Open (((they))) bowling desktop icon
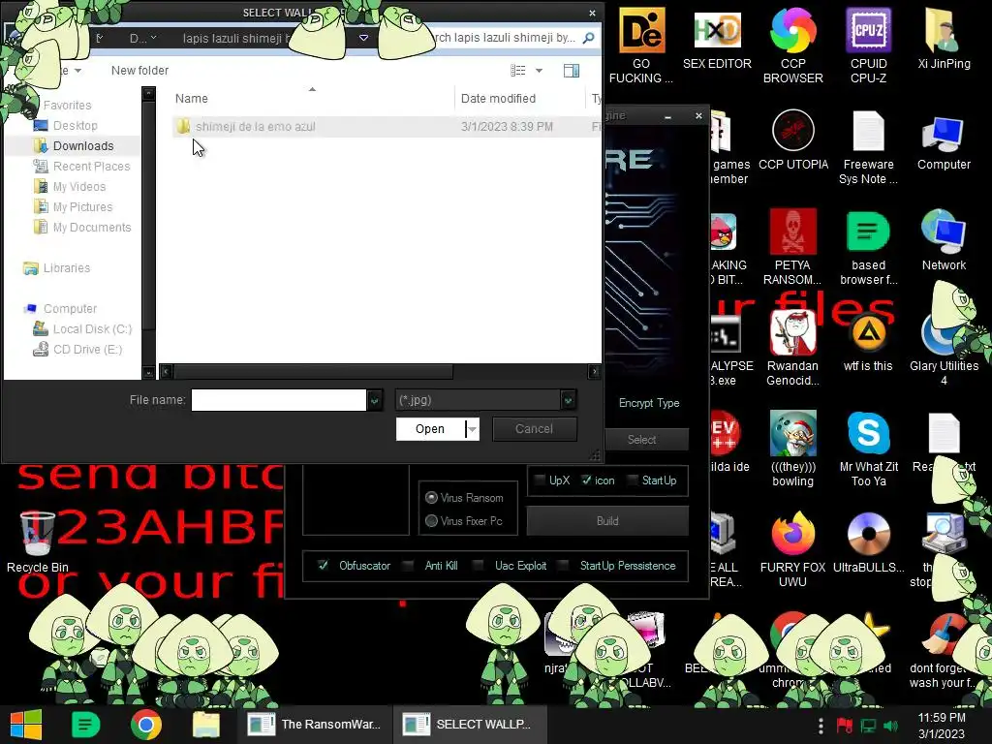The height and width of the screenshot is (744, 992). click(792, 449)
